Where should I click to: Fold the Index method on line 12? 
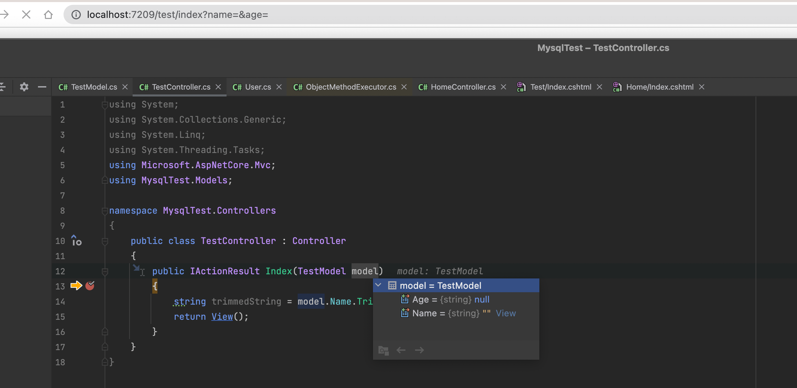105,272
